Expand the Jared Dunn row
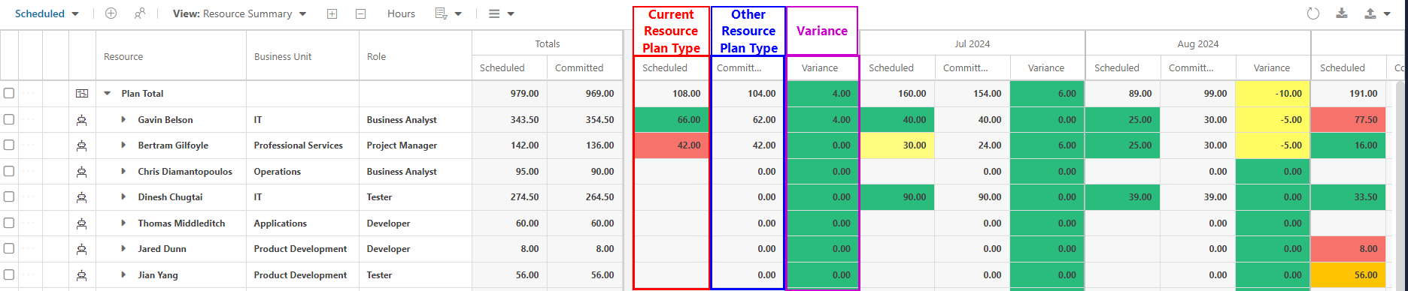This screenshot has height=291, width=1408. click(x=123, y=249)
